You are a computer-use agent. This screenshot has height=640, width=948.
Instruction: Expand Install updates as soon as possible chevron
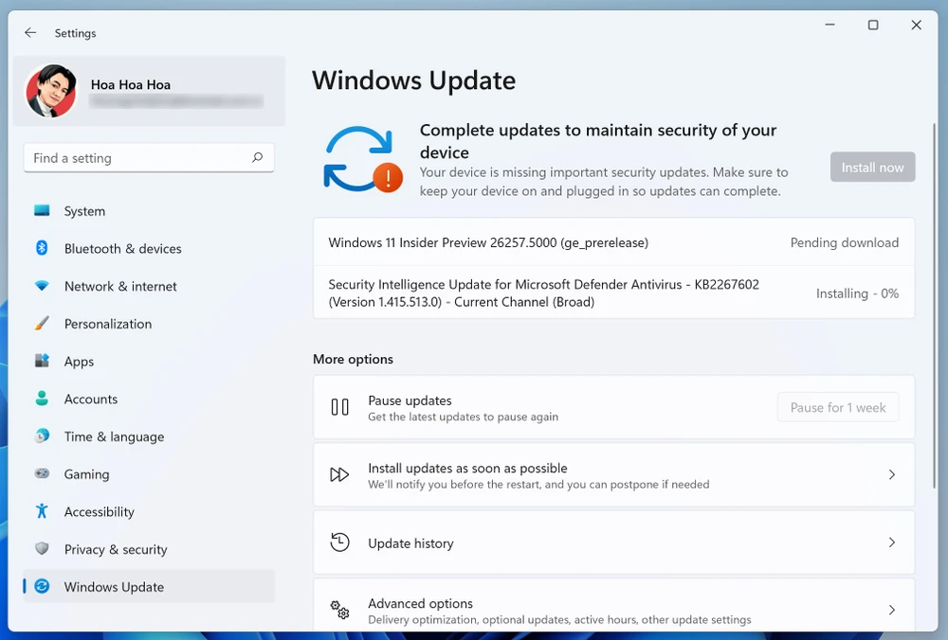pos(891,475)
